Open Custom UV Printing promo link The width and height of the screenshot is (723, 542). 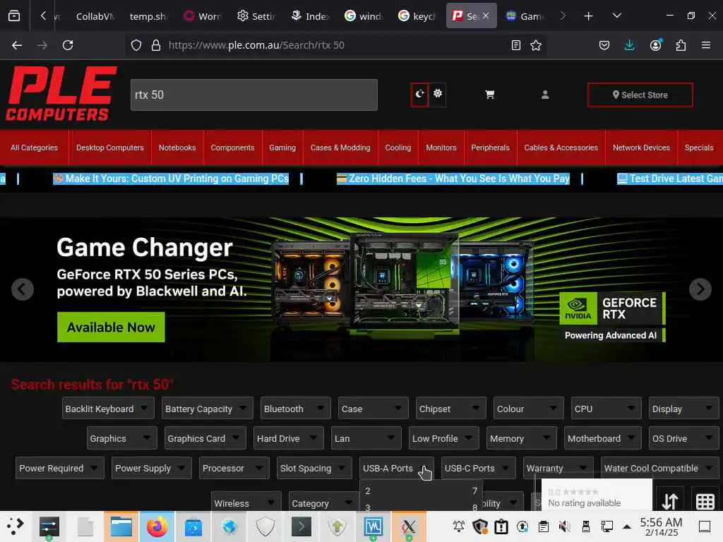coord(171,179)
